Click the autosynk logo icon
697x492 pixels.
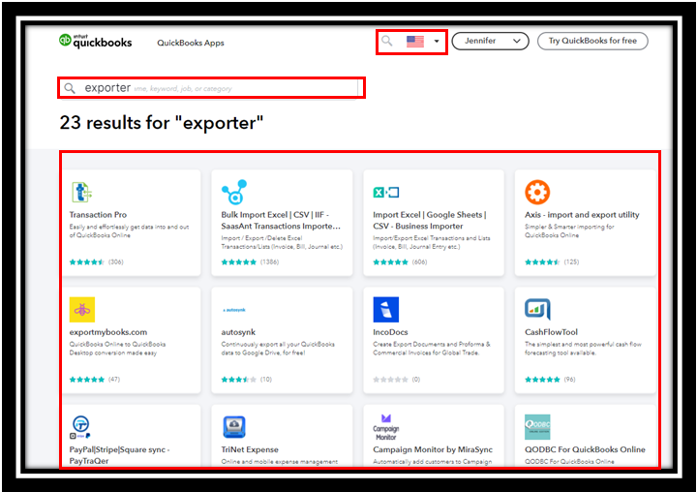[x=234, y=310]
